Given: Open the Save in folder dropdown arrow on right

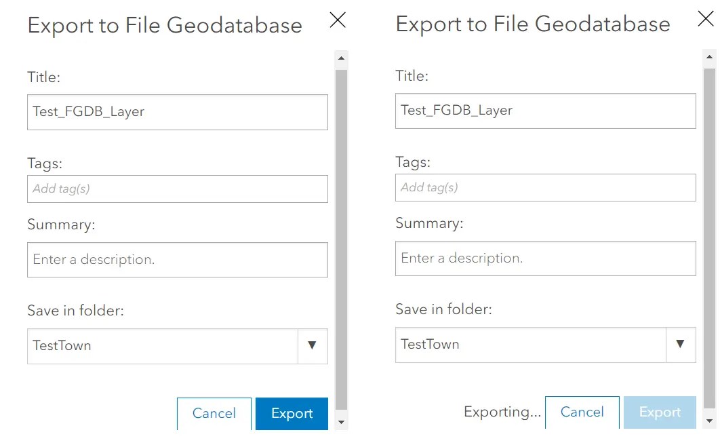Looking at the screenshot, I should [x=681, y=345].
